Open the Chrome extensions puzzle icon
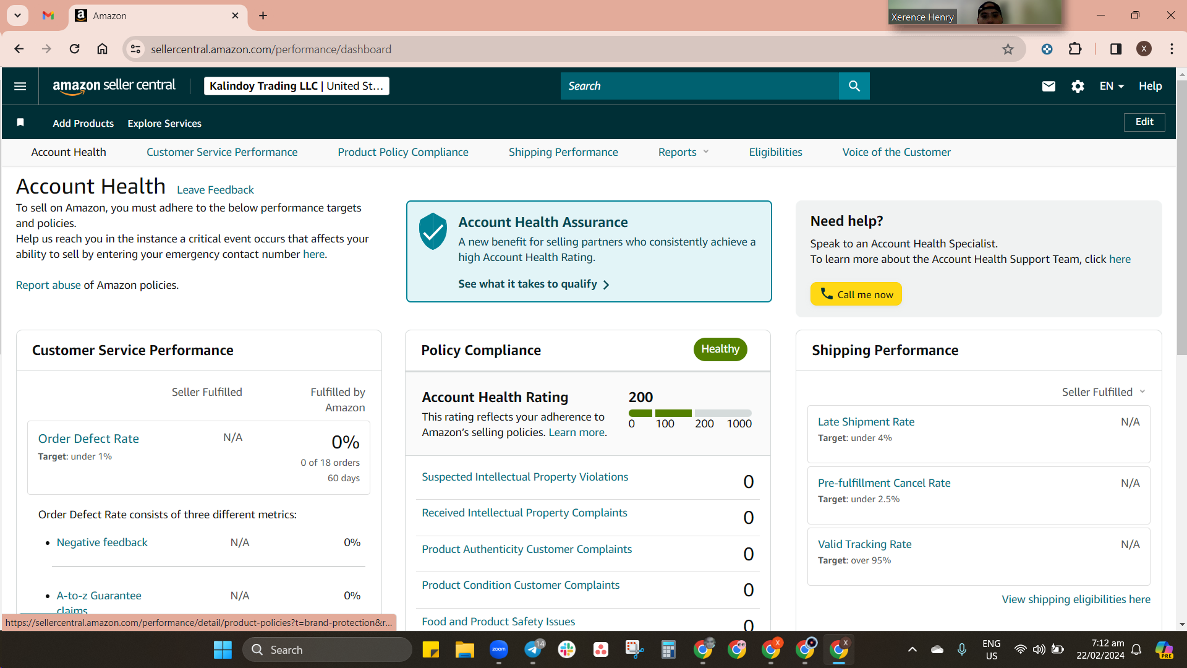The width and height of the screenshot is (1187, 668). [x=1075, y=49]
